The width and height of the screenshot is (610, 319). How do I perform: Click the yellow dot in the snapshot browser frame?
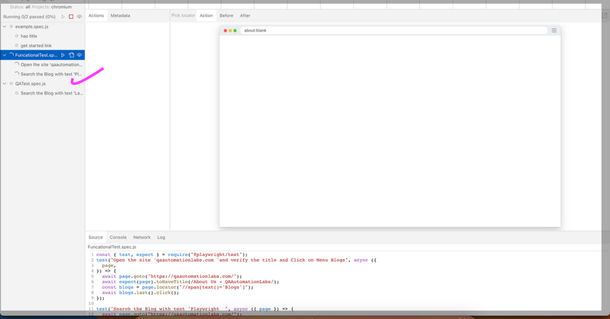coord(230,31)
